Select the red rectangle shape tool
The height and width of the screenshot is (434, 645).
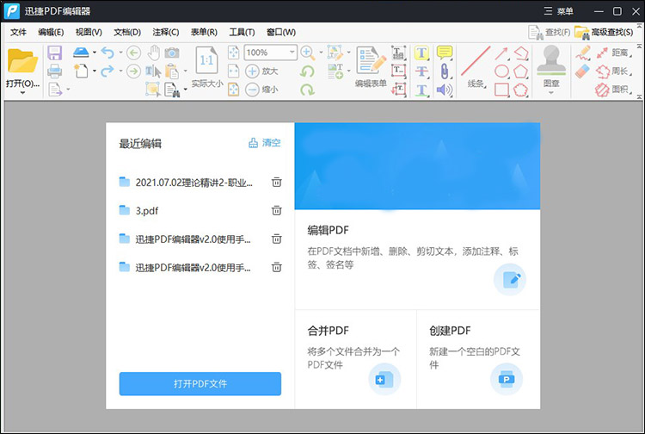tap(501, 90)
